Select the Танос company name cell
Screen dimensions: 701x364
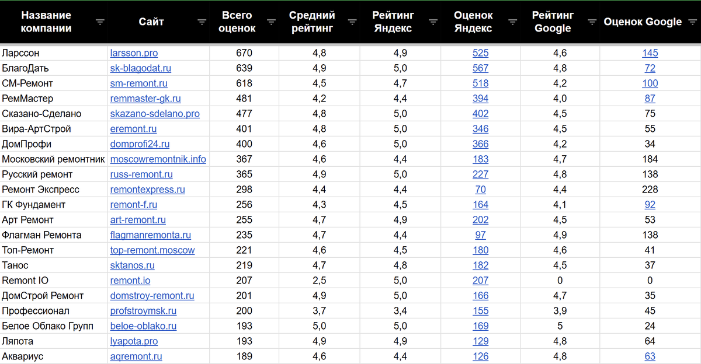click(x=54, y=265)
